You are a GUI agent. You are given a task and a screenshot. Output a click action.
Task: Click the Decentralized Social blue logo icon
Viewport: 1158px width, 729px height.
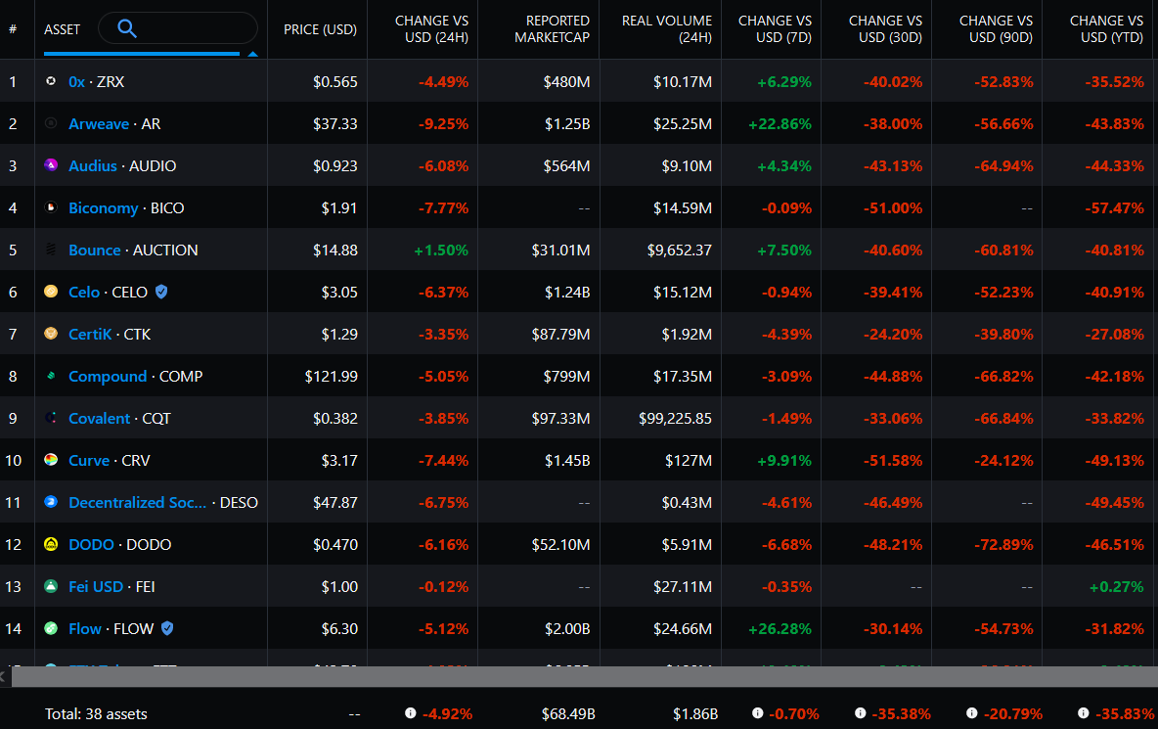point(51,502)
